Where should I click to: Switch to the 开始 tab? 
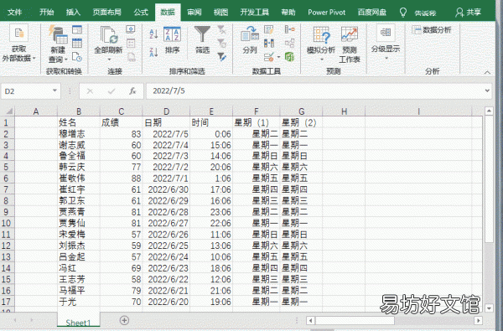[x=46, y=13]
